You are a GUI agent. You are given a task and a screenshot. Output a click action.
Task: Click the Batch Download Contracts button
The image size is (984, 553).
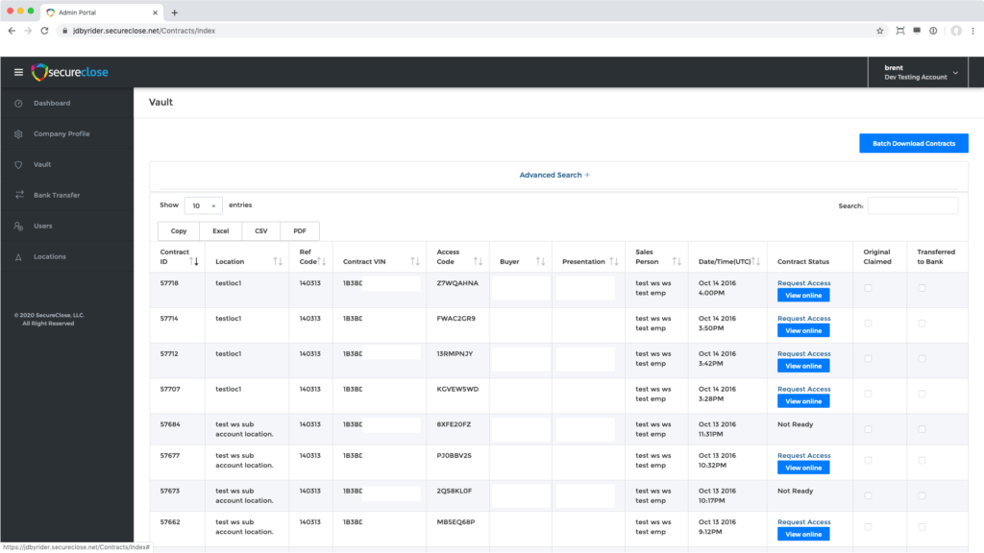(x=913, y=143)
